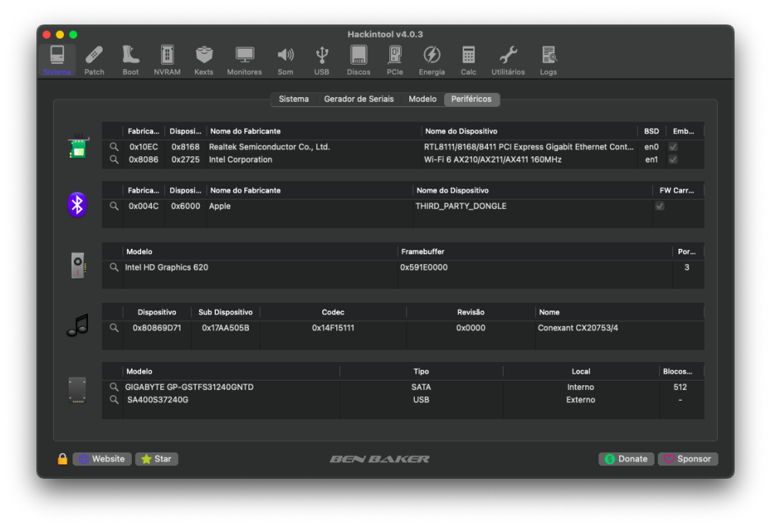771x527 pixels.
Task: Sort audio table by Codec column
Action: pos(333,312)
